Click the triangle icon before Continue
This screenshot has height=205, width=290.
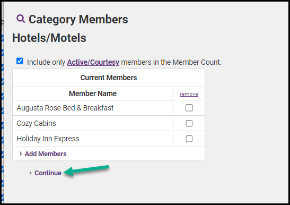pos(31,173)
